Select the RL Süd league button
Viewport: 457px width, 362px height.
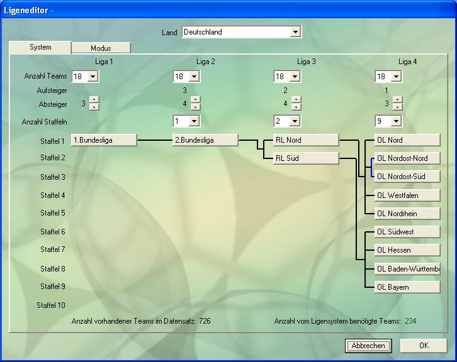pyautogui.click(x=306, y=158)
